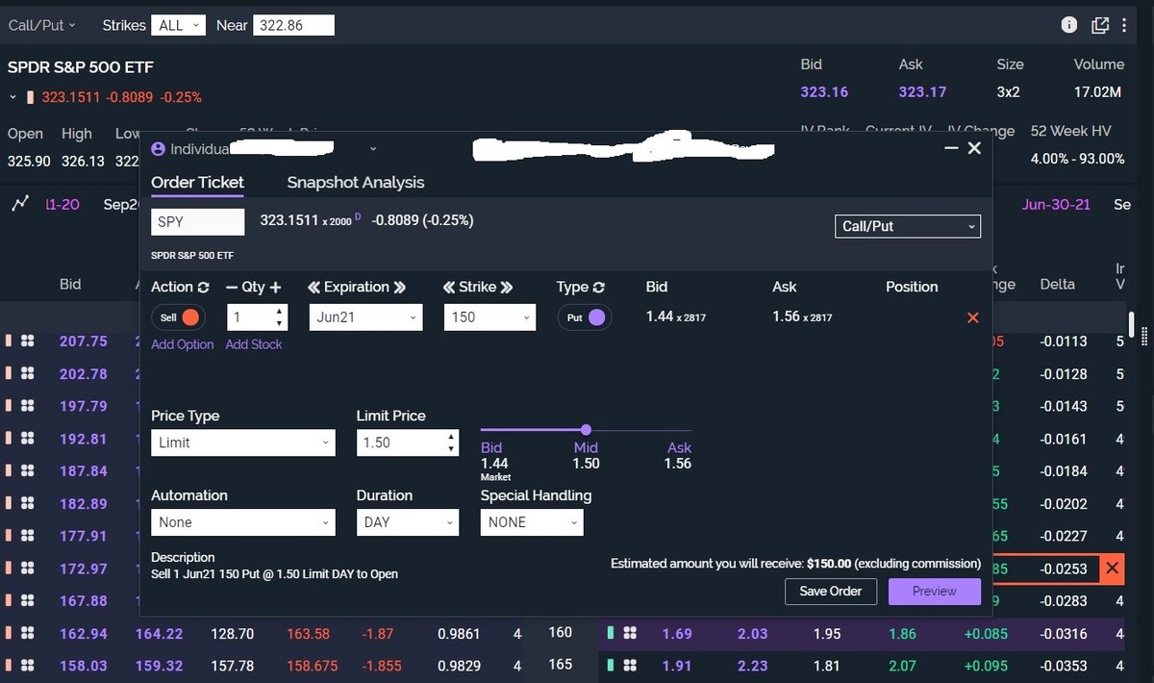Click the grid icon on the 197.79 row
1154x683 pixels.
[28, 406]
